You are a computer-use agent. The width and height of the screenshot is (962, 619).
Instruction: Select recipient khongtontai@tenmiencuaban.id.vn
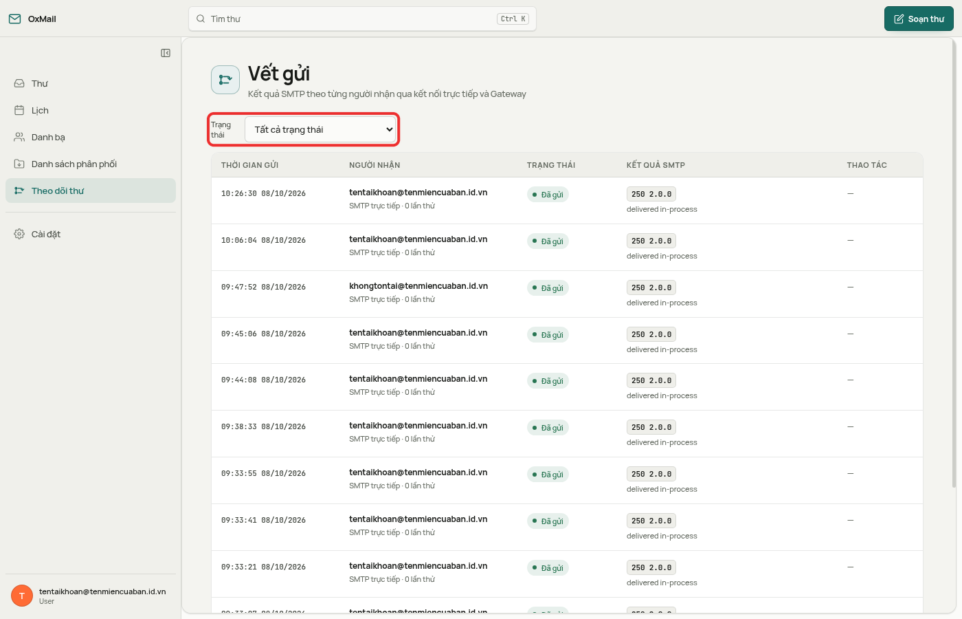tap(418, 286)
